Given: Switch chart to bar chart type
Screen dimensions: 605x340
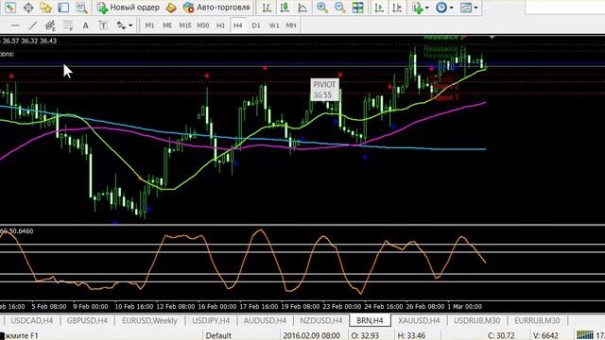Looking at the screenshot, I should tap(267, 8).
